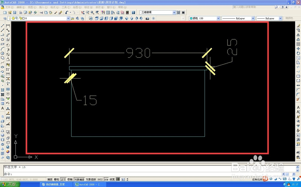Click the AutoCAD 2008 taskbar button
Viewport: 301px width, 187px height.
89,185
